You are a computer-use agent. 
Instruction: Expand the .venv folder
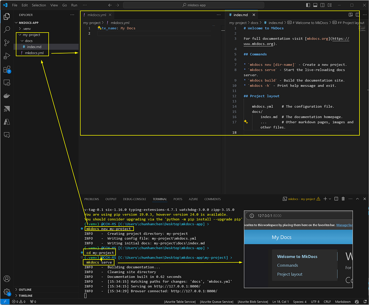pyautogui.click(x=26, y=29)
